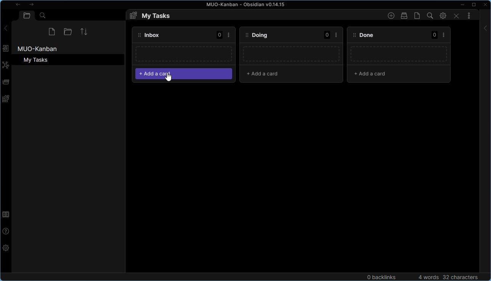This screenshot has height=281, width=491.
Task: Archive completed cards icon in header
Action: [404, 16]
